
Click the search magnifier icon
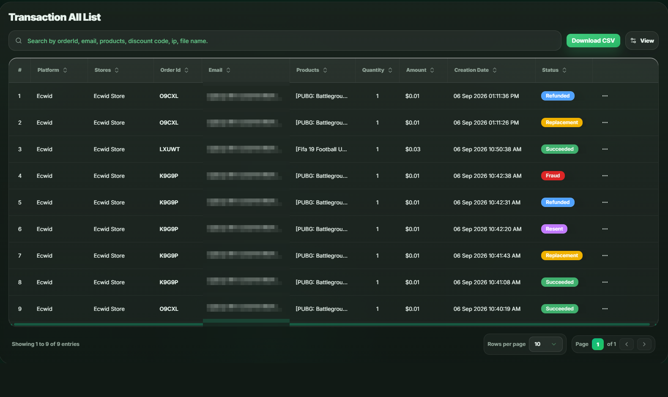(x=19, y=41)
